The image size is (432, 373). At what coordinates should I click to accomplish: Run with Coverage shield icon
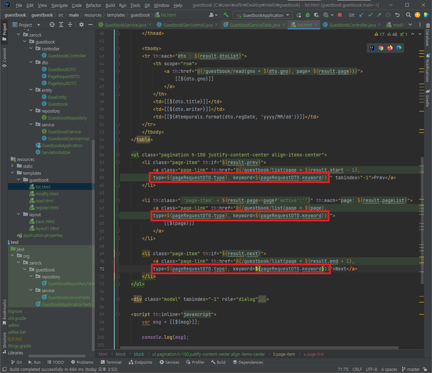316,15
